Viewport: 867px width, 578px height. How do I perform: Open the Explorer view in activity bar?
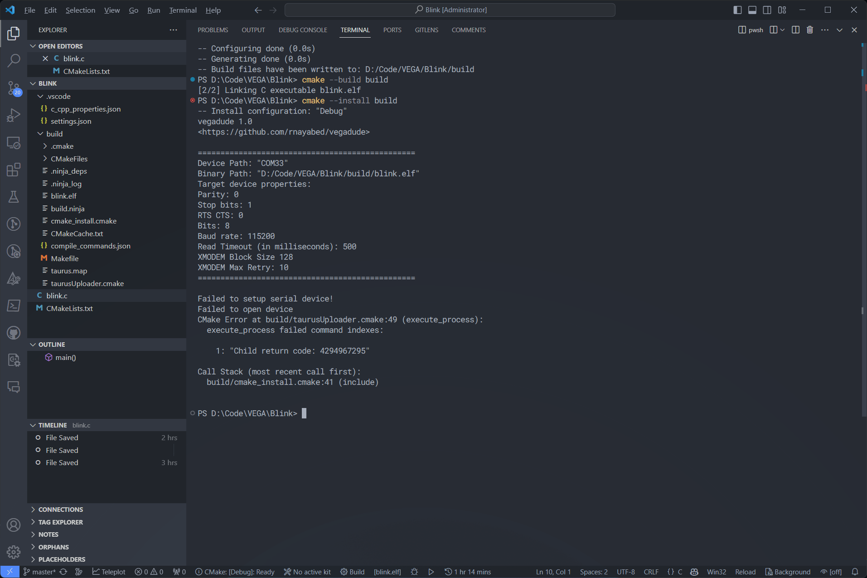tap(14, 34)
